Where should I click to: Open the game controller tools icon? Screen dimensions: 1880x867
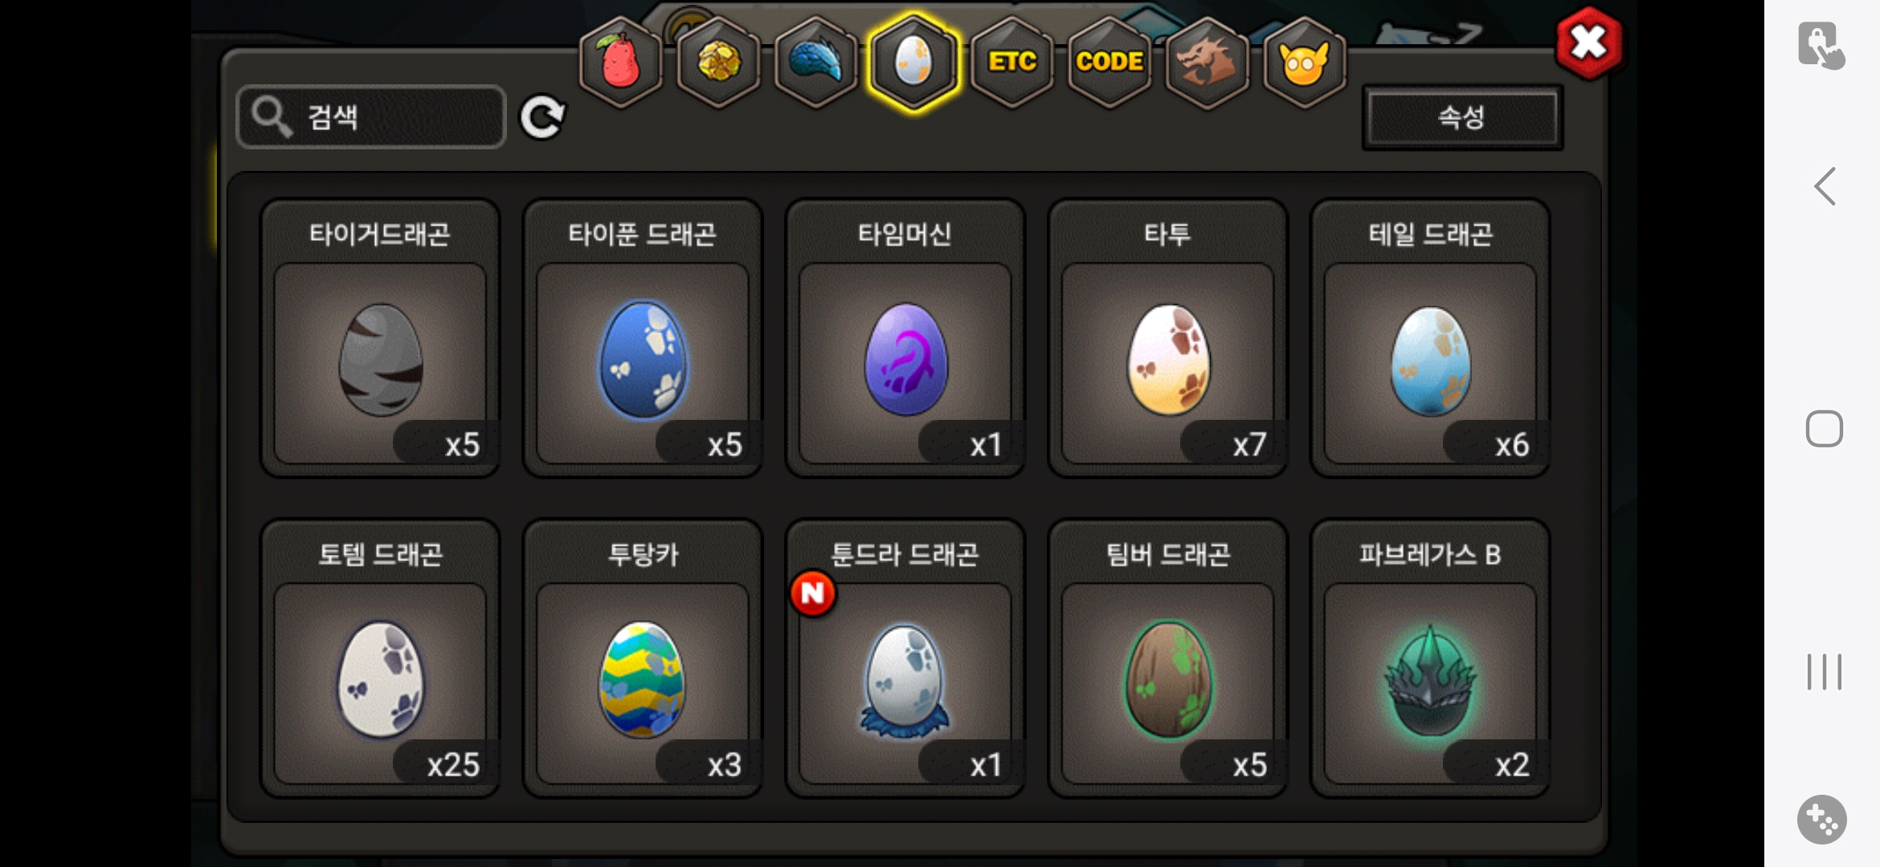pos(1822,820)
